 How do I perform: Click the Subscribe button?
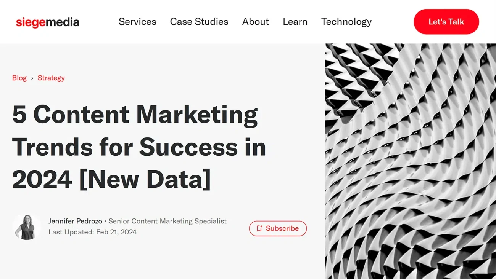pyautogui.click(x=278, y=228)
